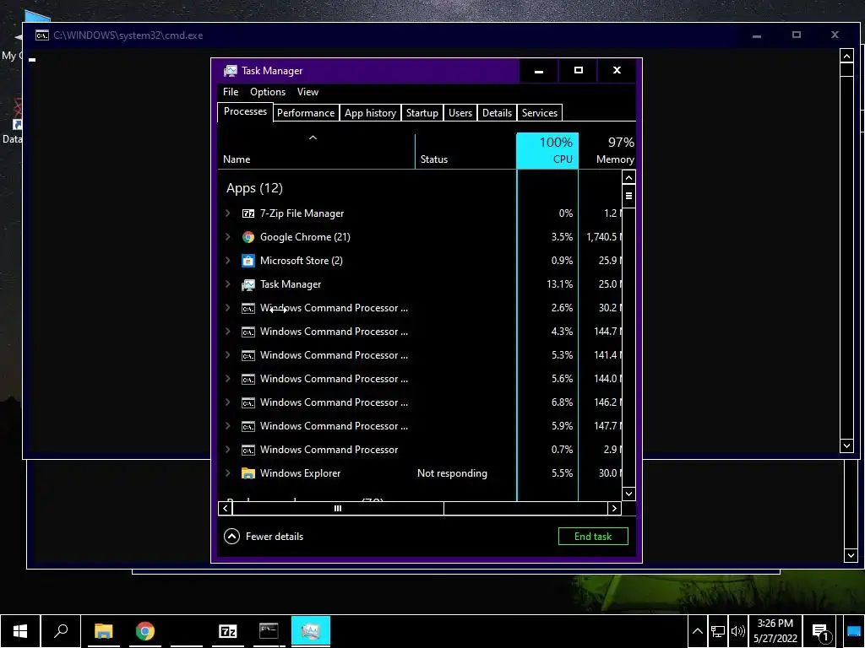
Task: Expand the Command Processor row using 4.3% CPU
Action: (228, 332)
